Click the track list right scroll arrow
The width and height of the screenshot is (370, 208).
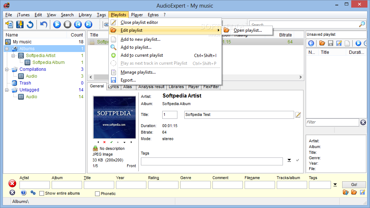[x=300, y=77]
